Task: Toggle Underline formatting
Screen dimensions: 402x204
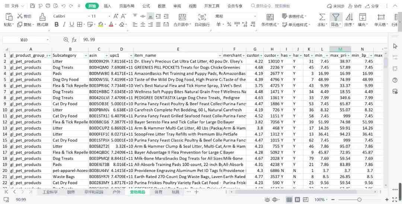Action: (x=72, y=25)
